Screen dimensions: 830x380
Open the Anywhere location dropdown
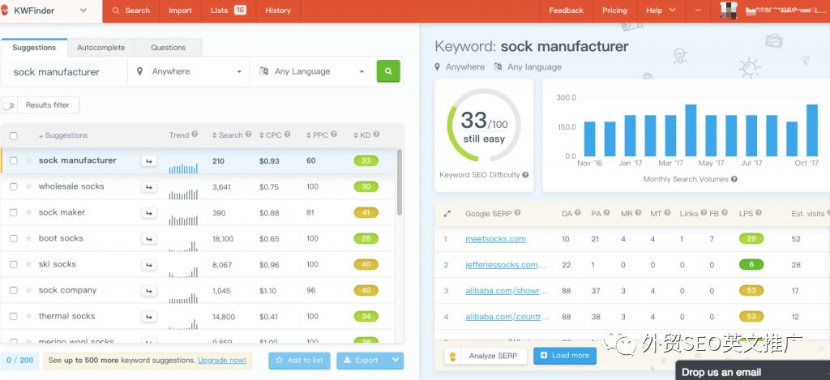(189, 71)
